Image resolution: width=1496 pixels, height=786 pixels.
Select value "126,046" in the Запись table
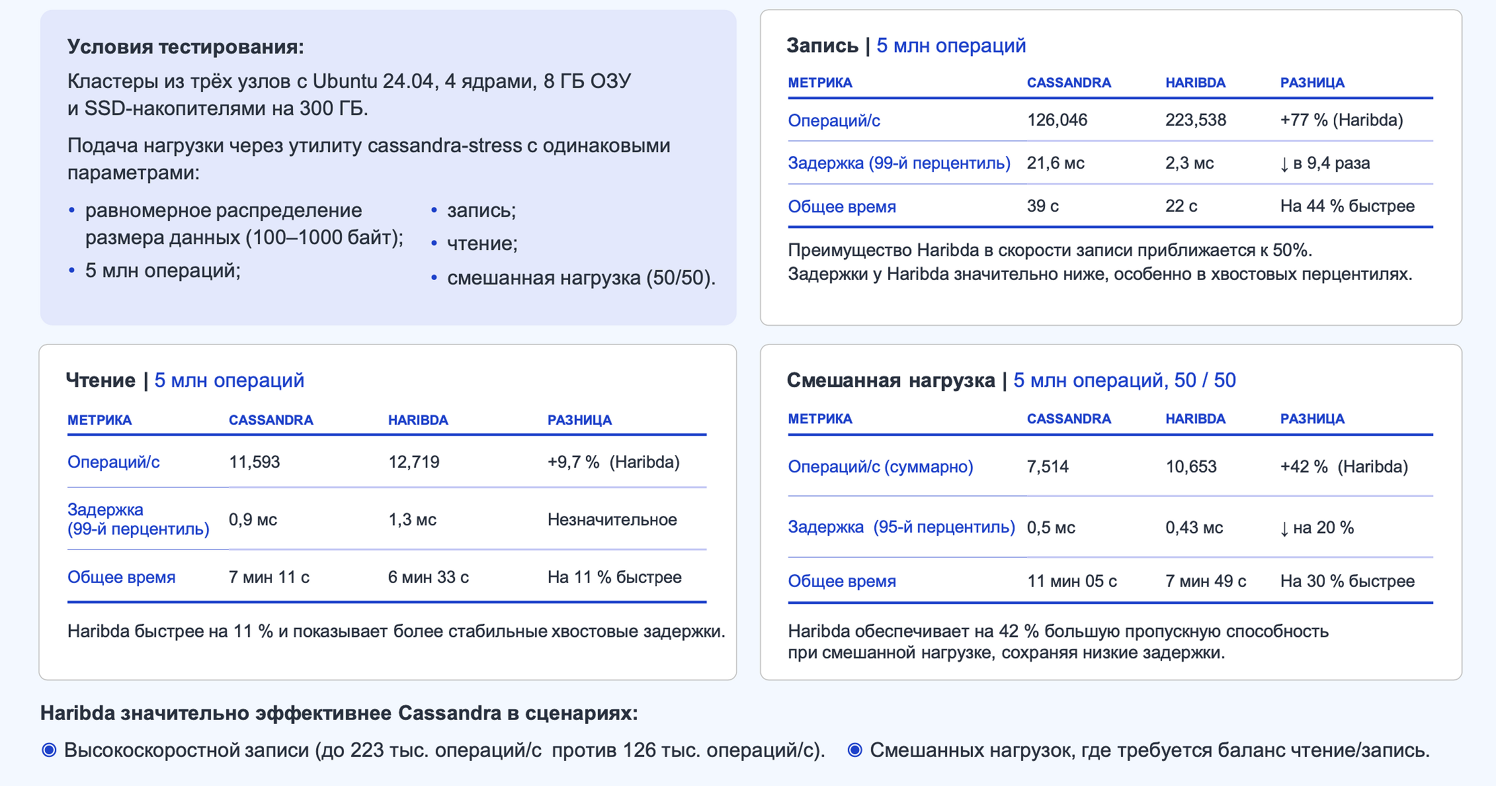(x=1057, y=120)
